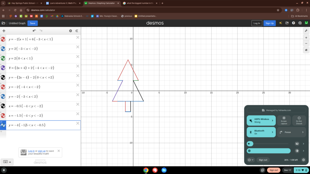Reset graph to default viewport with home icon
310x174 pixels.
click(x=306, y=50)
